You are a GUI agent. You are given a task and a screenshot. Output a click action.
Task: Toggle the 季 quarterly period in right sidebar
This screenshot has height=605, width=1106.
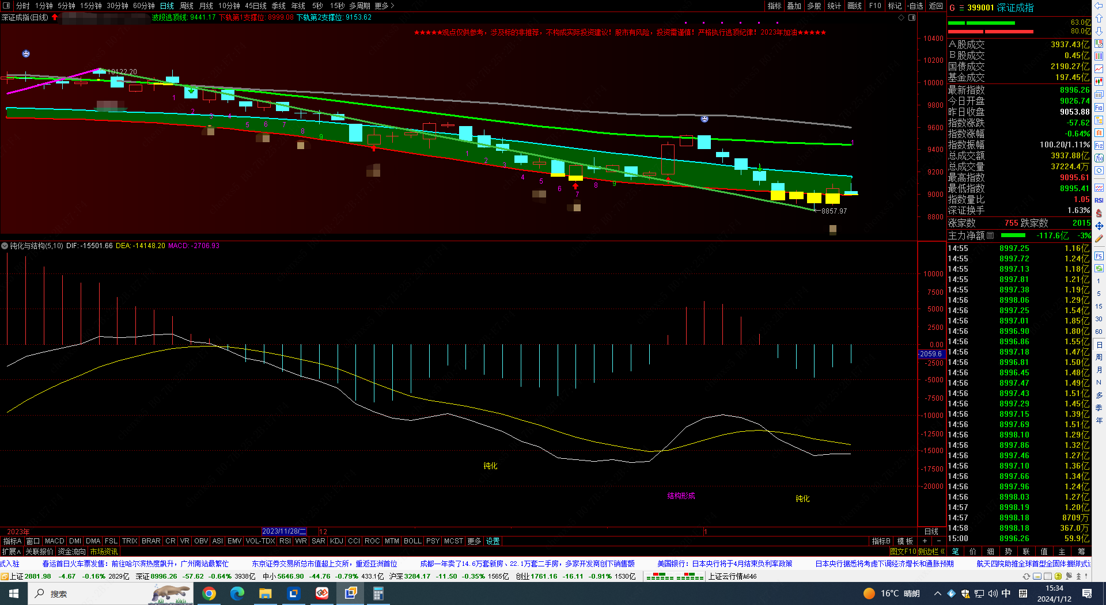point(1099,408)
